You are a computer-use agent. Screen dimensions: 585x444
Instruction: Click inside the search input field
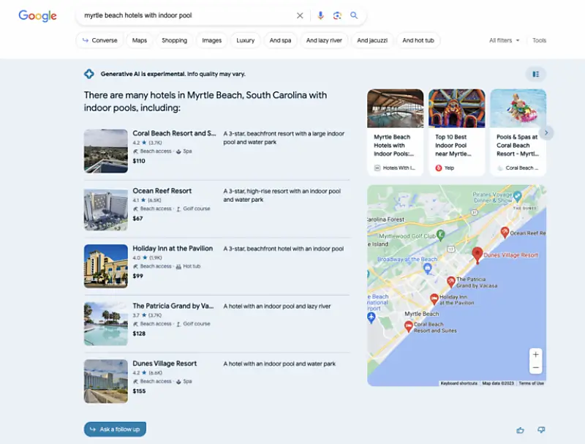(186, 15)
